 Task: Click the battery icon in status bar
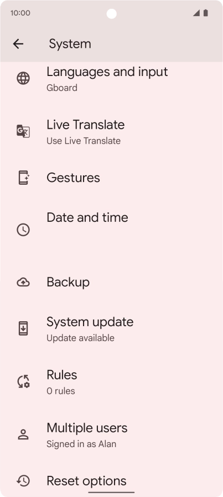[x=206, y=13]
